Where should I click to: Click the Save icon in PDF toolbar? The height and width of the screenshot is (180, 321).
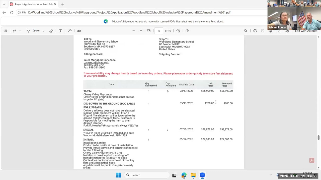(263, 31)
